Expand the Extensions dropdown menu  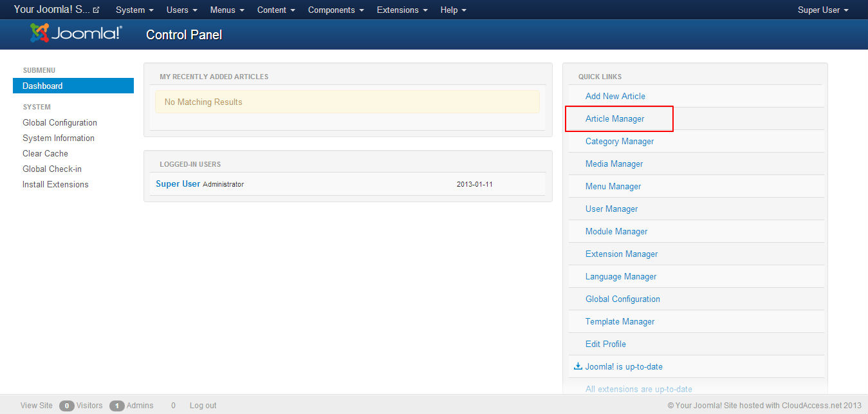tap(402, 10)
